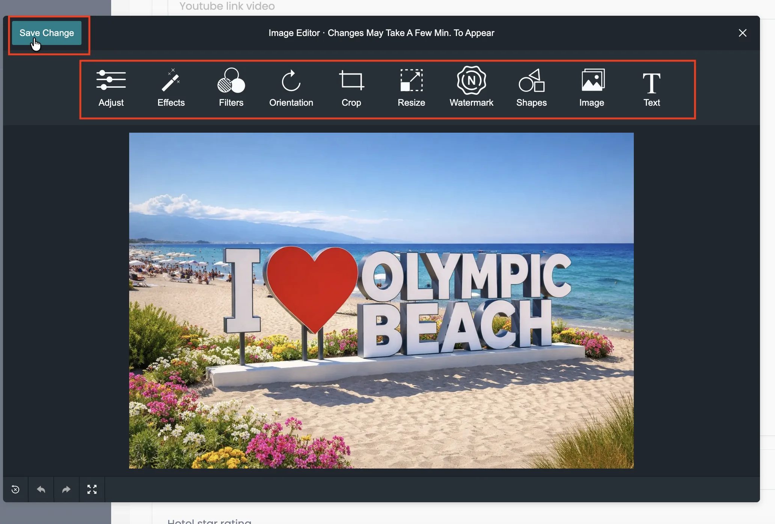The height and width of the screenshot is (524, 775).
Task: Add text with the Text tool
Action: click(x=651, y=88)
